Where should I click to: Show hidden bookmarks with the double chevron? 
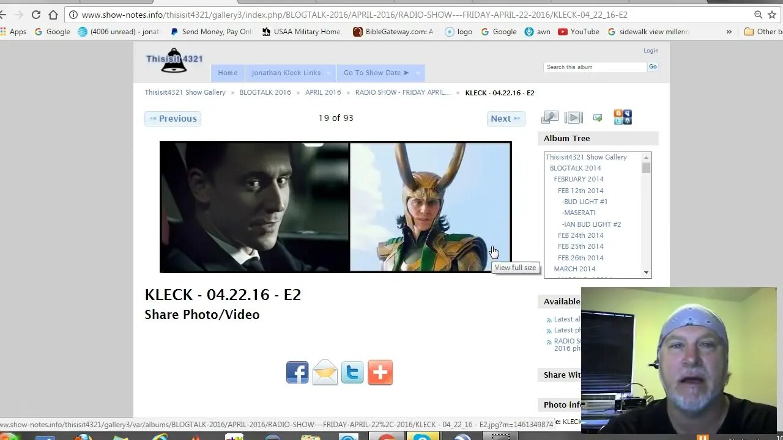point(729,32)
